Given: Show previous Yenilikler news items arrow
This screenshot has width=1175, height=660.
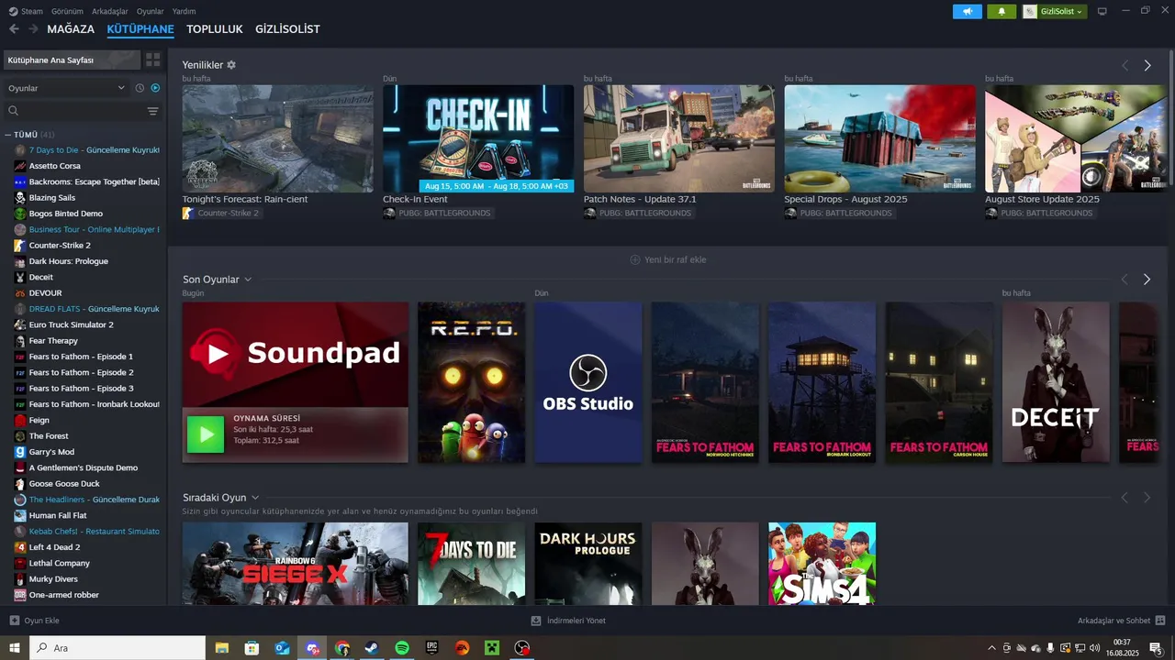Looking at the screenshot, I should click(1125, 65).
